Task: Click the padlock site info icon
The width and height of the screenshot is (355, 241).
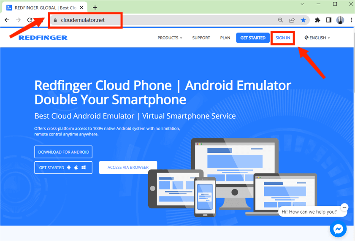Action: click(55, 20)
